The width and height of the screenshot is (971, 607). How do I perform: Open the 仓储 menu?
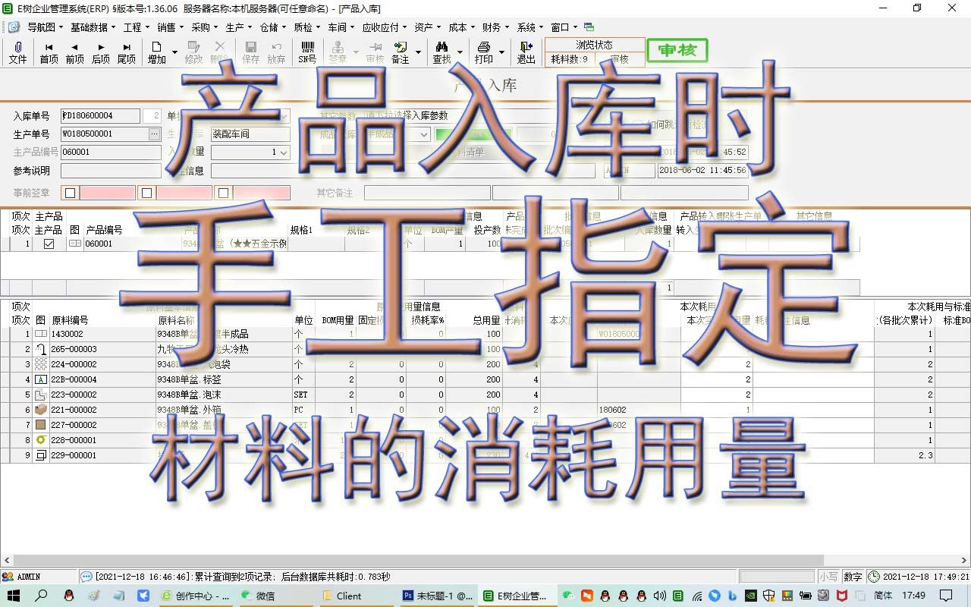coord(270,27)
